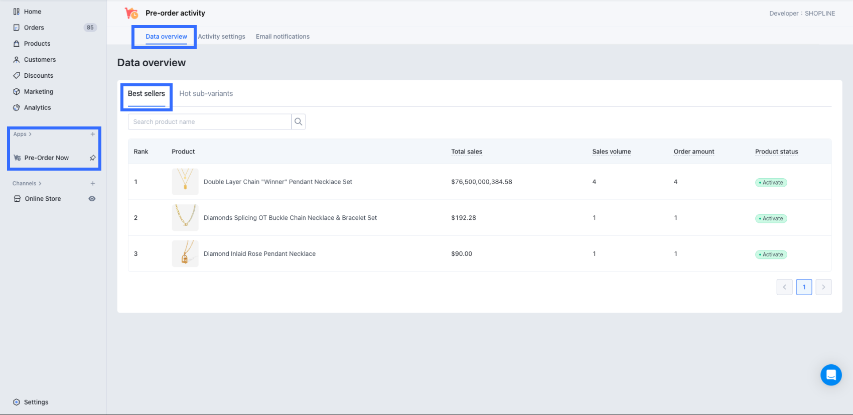The height and width of the screenshot is (415, 853).
Task: Unpin the Pre-Order Now app
Action: [x=92, y=158]
